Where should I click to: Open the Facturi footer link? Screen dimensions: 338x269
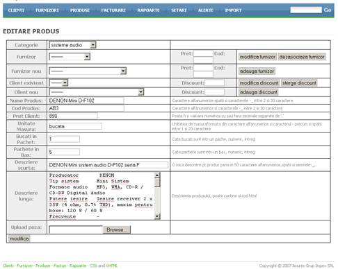(60, 266)
